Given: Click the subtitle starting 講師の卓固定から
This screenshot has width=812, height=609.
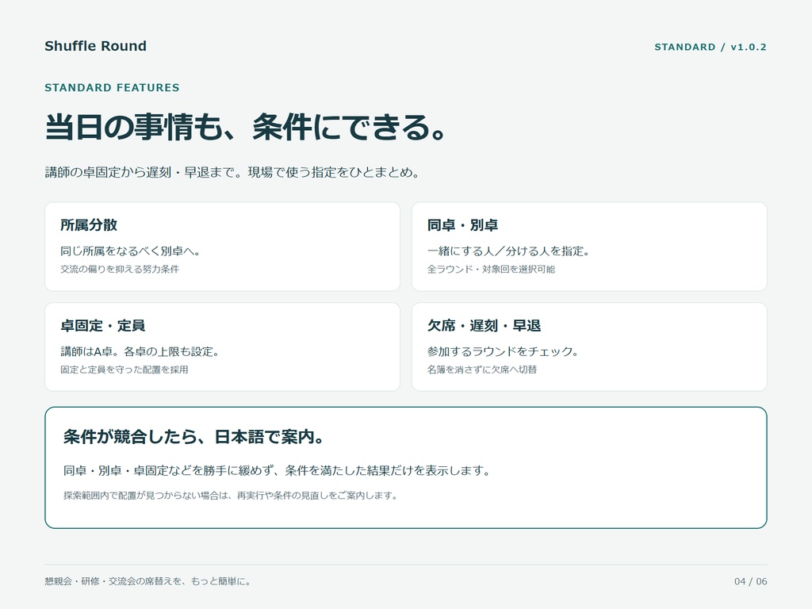Looking at the screenshot, I should point(232,172).
